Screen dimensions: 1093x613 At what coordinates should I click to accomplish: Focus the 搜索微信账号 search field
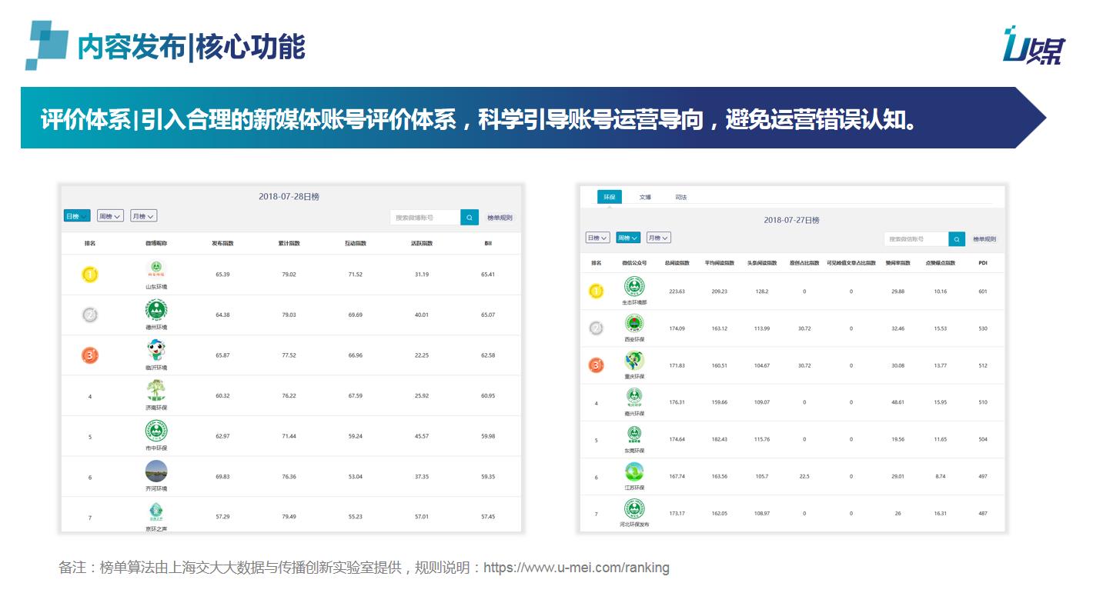point(916,239)
